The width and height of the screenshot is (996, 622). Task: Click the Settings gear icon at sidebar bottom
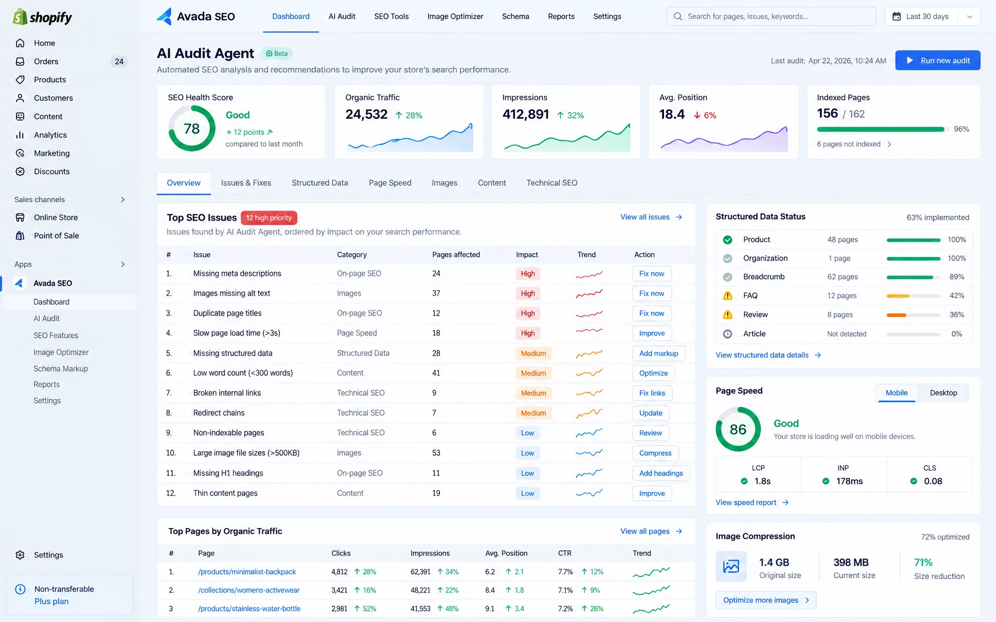click(20, 555)
